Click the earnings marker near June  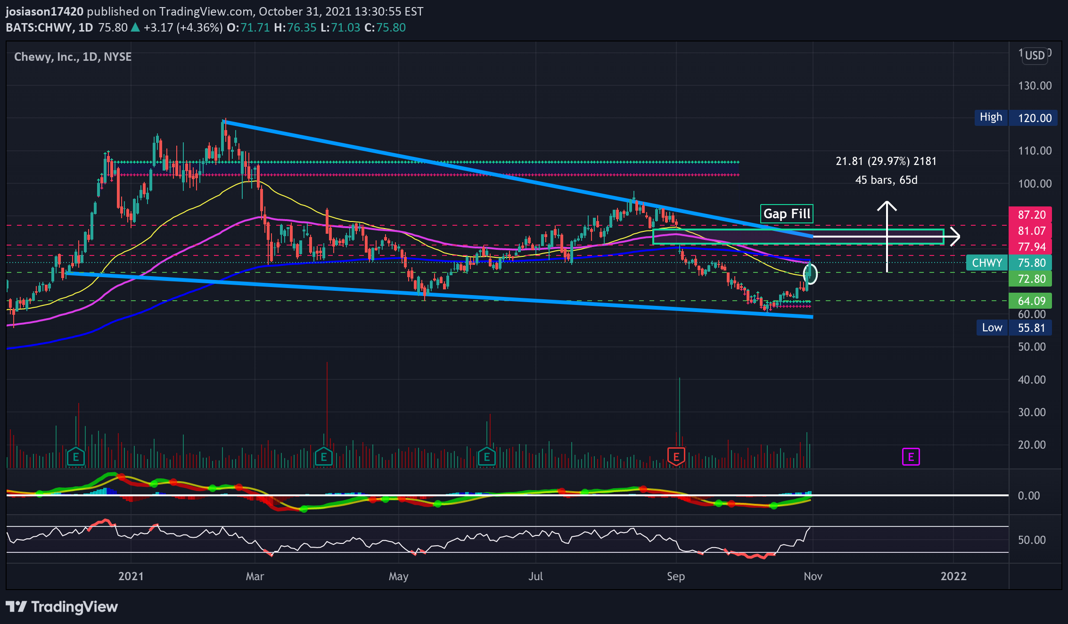pyautogui.click(x=486, y=457)
